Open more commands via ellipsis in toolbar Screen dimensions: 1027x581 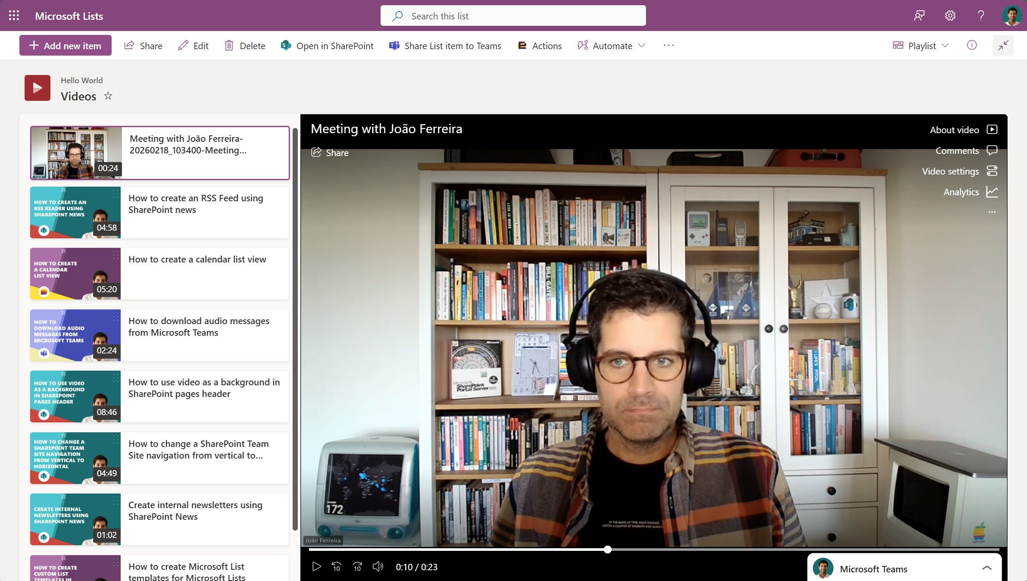tap(668, 45)
